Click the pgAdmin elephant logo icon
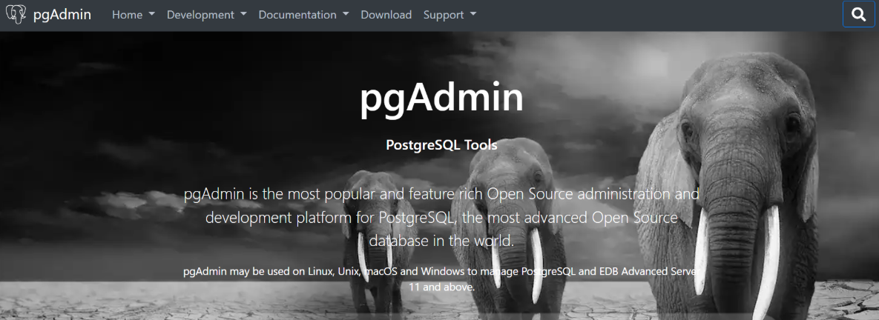Screen dimensions: 879x320 (x=16, y=15)
